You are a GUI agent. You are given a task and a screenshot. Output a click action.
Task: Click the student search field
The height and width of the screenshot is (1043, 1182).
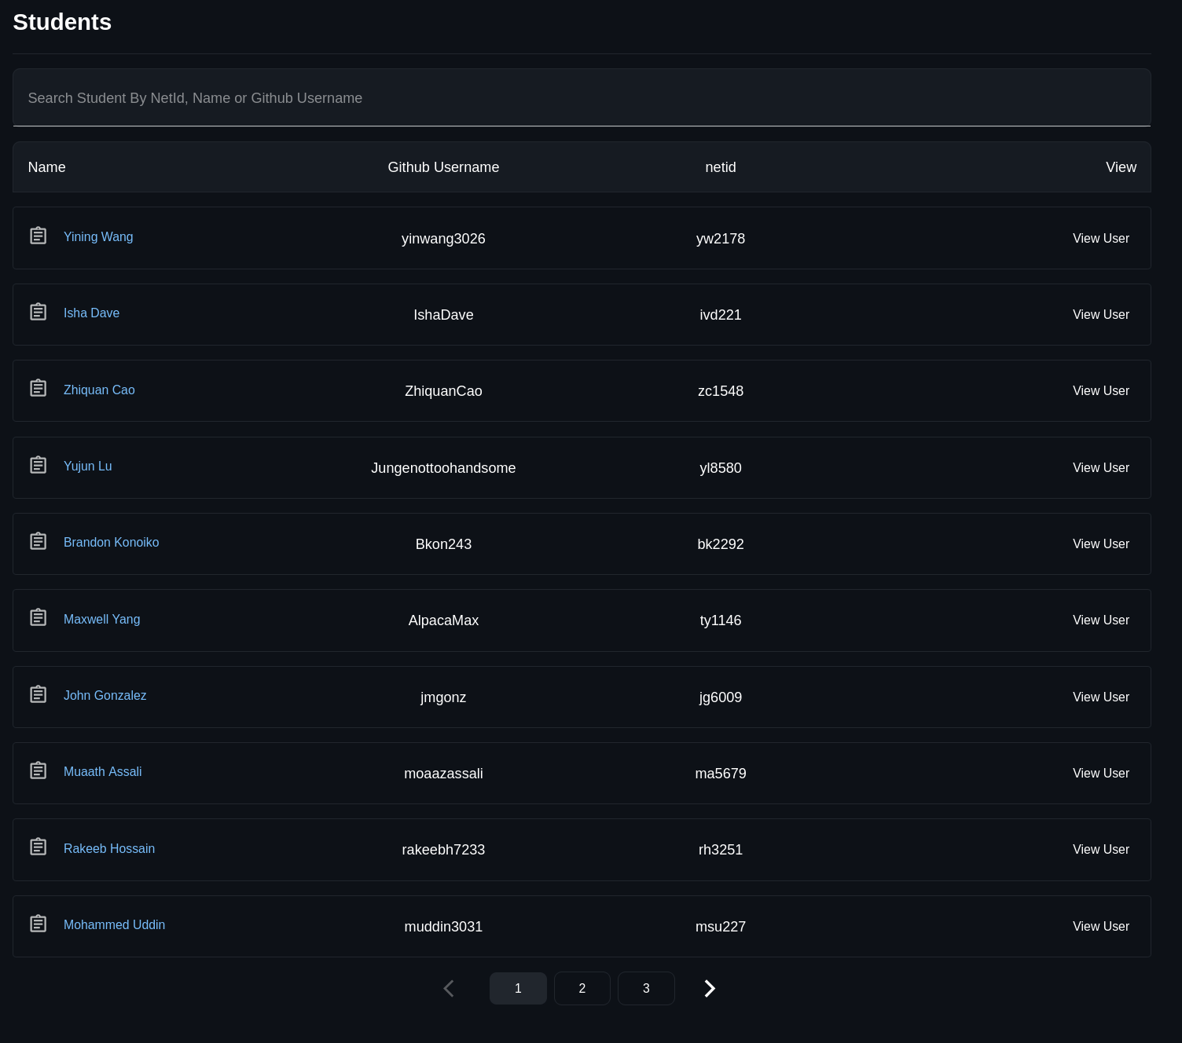[582, 97]
